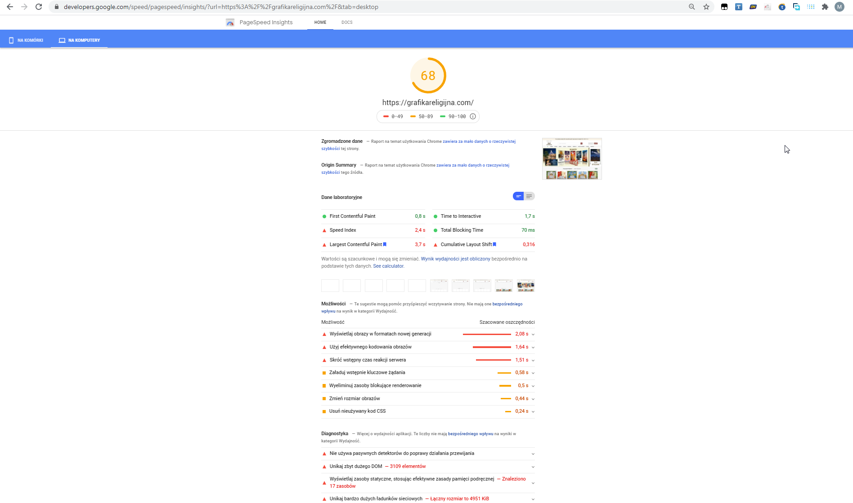
Task: Click the laptop icon of NA KOMPUTERY
Action: (x=62, y=40)
